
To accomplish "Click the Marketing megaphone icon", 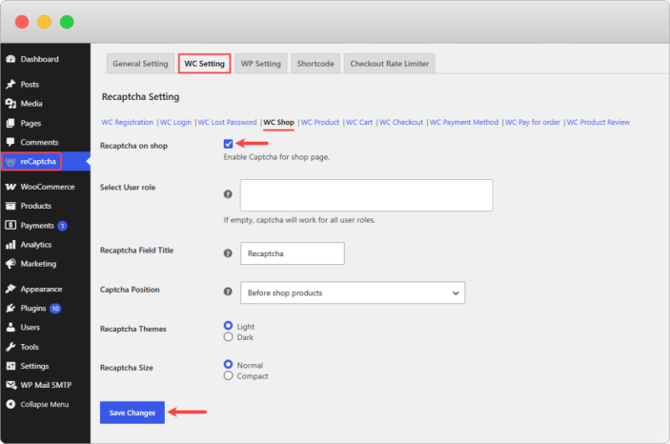I will (x=10, y=264).
